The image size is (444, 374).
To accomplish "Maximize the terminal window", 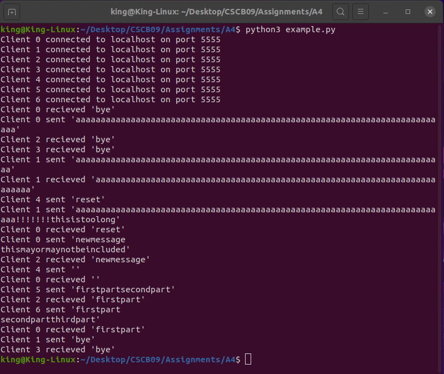I will 408,11.
